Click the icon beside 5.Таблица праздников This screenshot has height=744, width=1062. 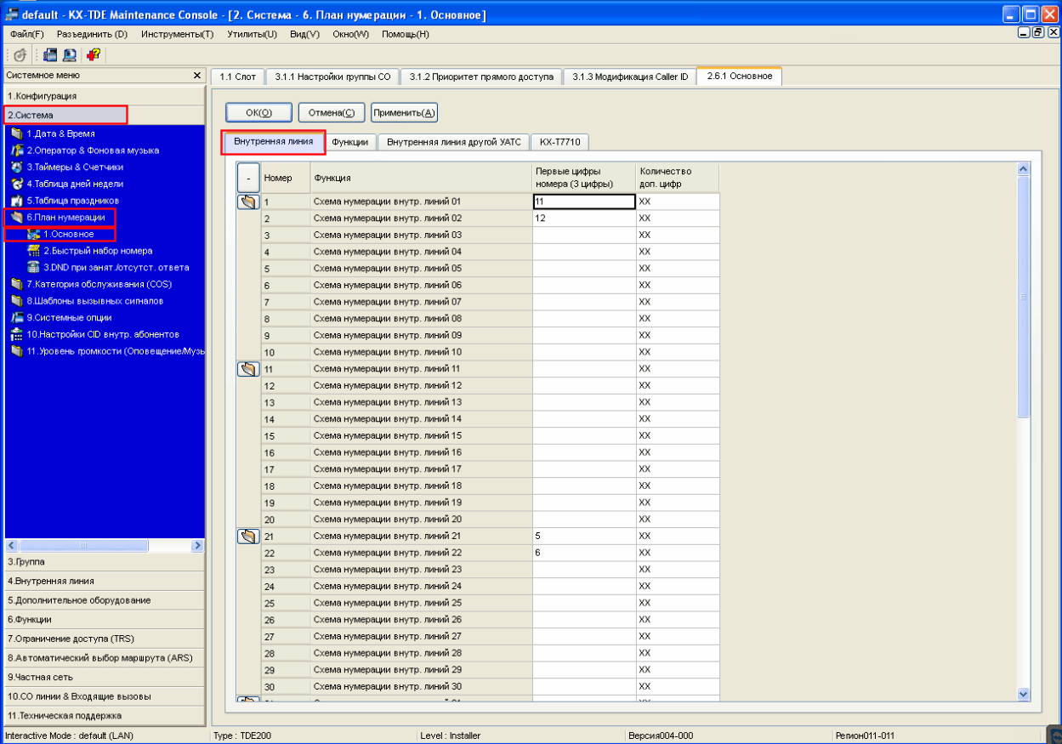coord(16,201)
